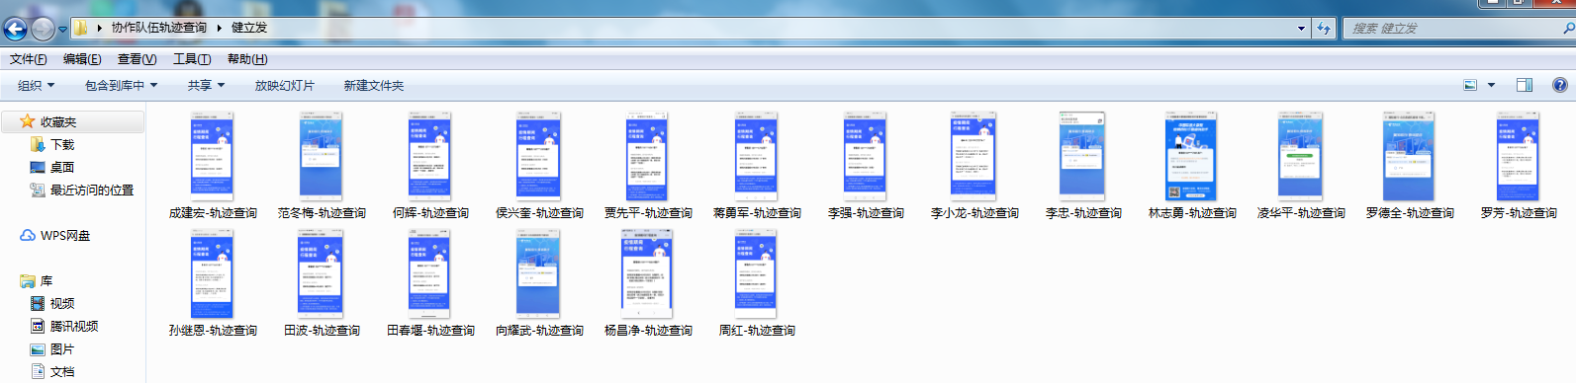Screen dimensions: 1576x383
Task: Select 图片 library in navigation pane
Action: pos(62,349)
